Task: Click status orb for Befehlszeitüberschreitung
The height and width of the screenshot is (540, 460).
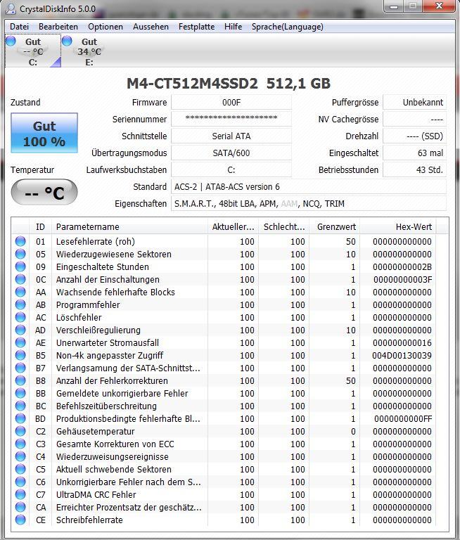Action: coord(20,406)
